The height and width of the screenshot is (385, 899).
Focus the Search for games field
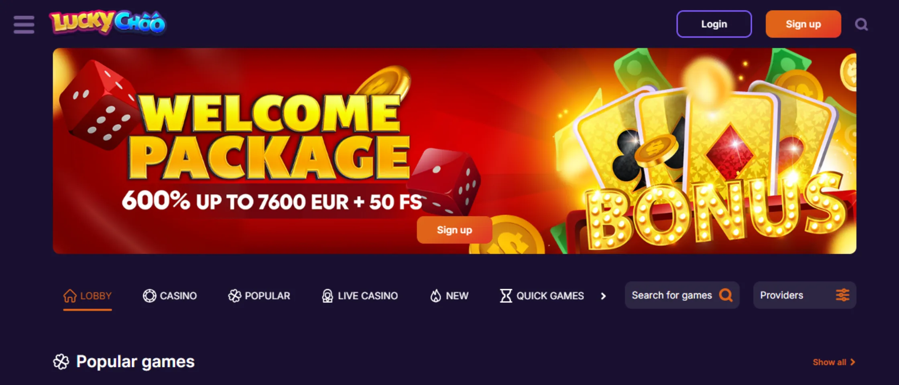(x=682, y=295)
